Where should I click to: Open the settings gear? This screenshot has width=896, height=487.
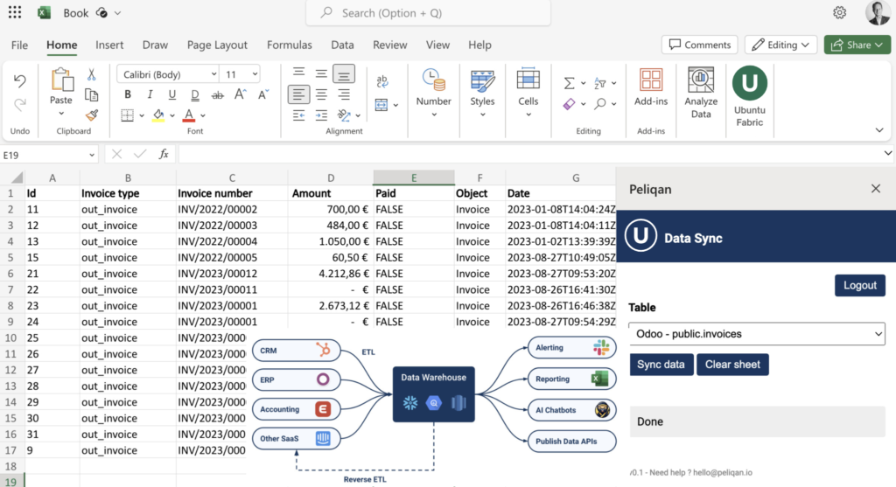pos(839,12)
